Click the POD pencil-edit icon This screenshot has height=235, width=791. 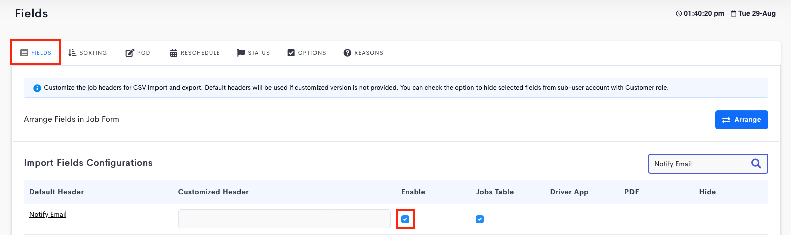pyautogui.click(x=130, y=53)
